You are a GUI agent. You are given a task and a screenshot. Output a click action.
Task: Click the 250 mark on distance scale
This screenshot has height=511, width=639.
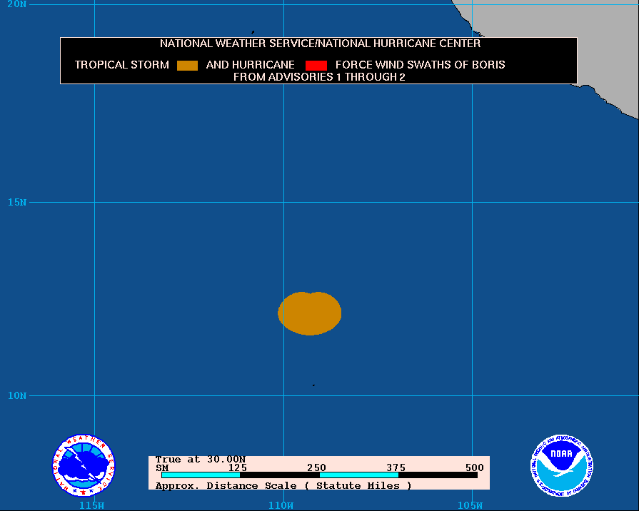tap(317, 467)
